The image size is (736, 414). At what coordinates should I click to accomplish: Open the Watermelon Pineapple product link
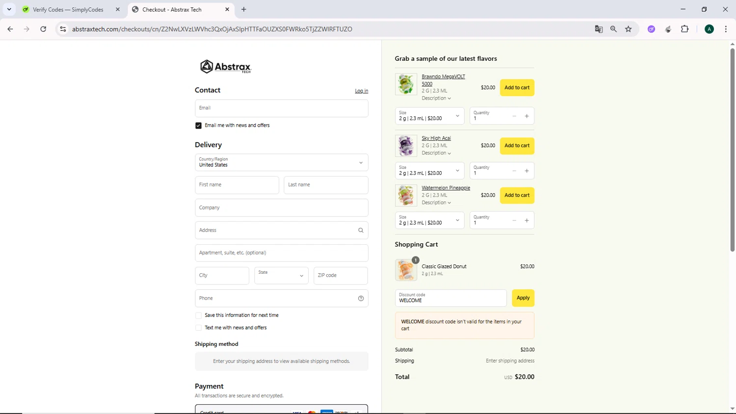click(446, 188)
